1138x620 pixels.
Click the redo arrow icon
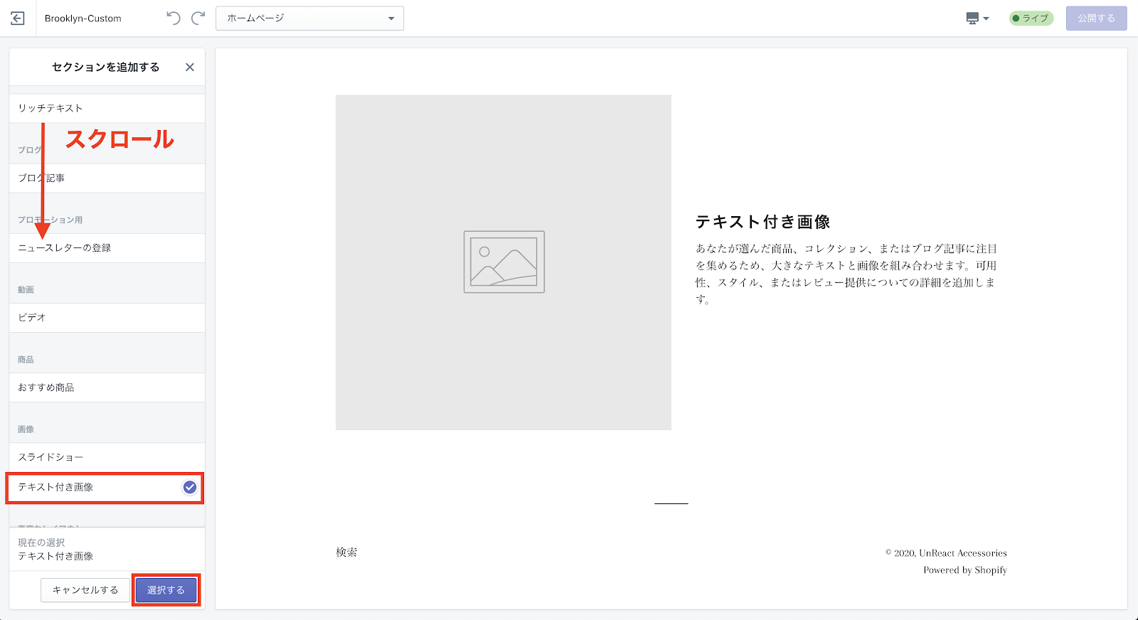pyautogui.click(x=198, y=18)
